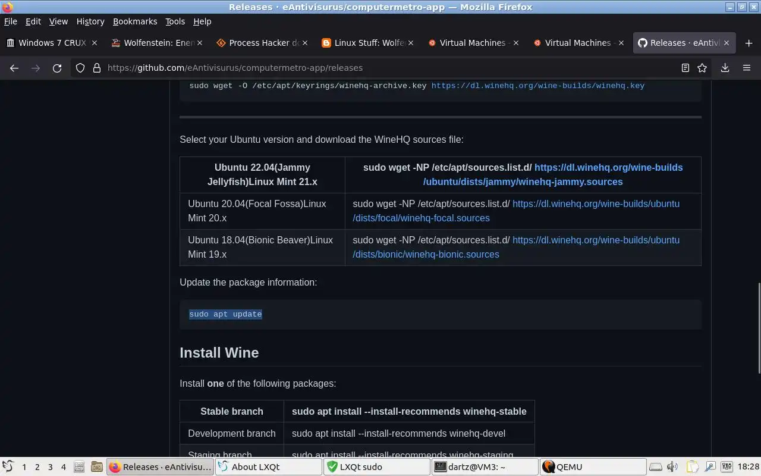Screen dimensions: 761x476
Task: Switch to virtual desktop 2
Action: (x=37, y=467)
